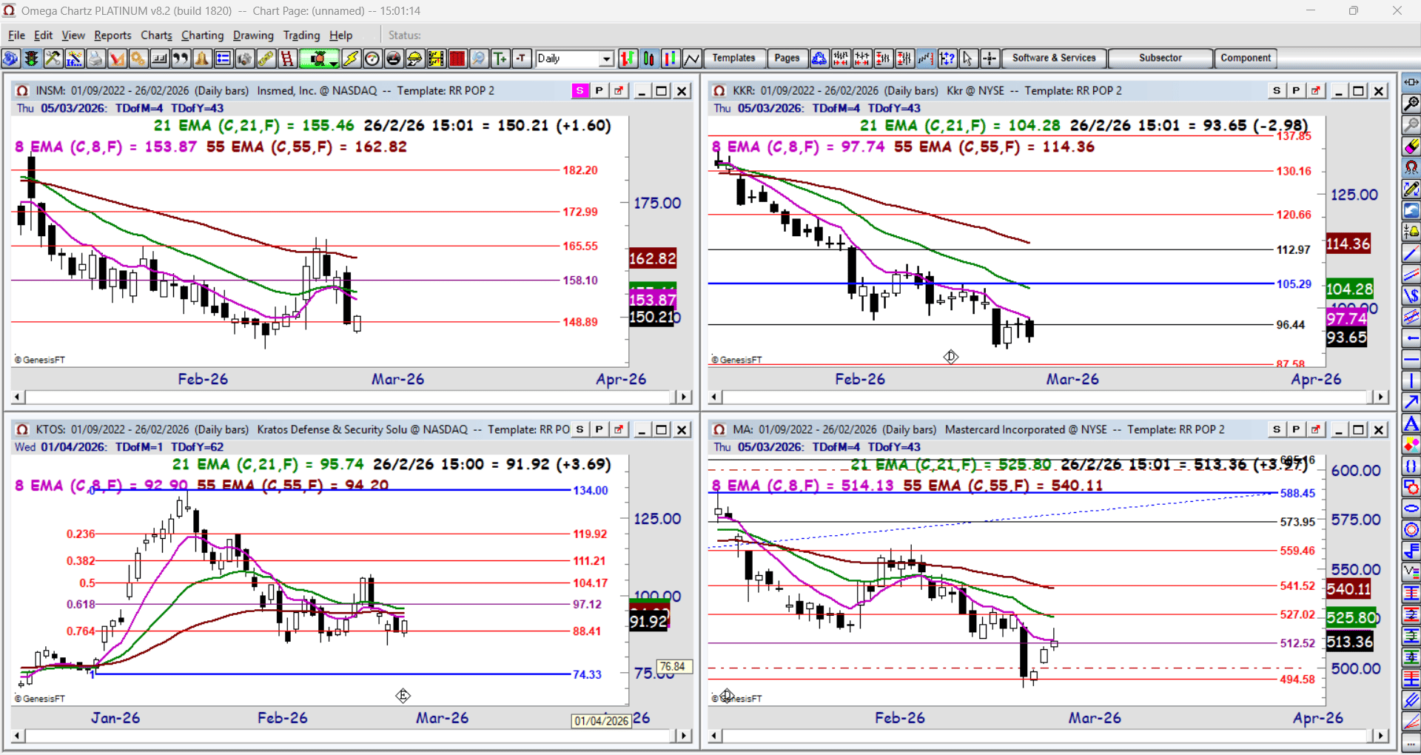This screenshot has height=755, width=1421.
Task: Toggle the S button on KTOS chart
Action: point(580,429)
